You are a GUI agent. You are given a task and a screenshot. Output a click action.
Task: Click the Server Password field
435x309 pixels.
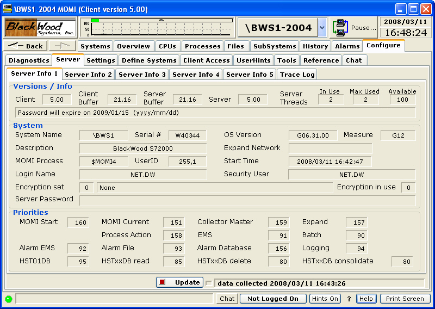tap(247, 200)
